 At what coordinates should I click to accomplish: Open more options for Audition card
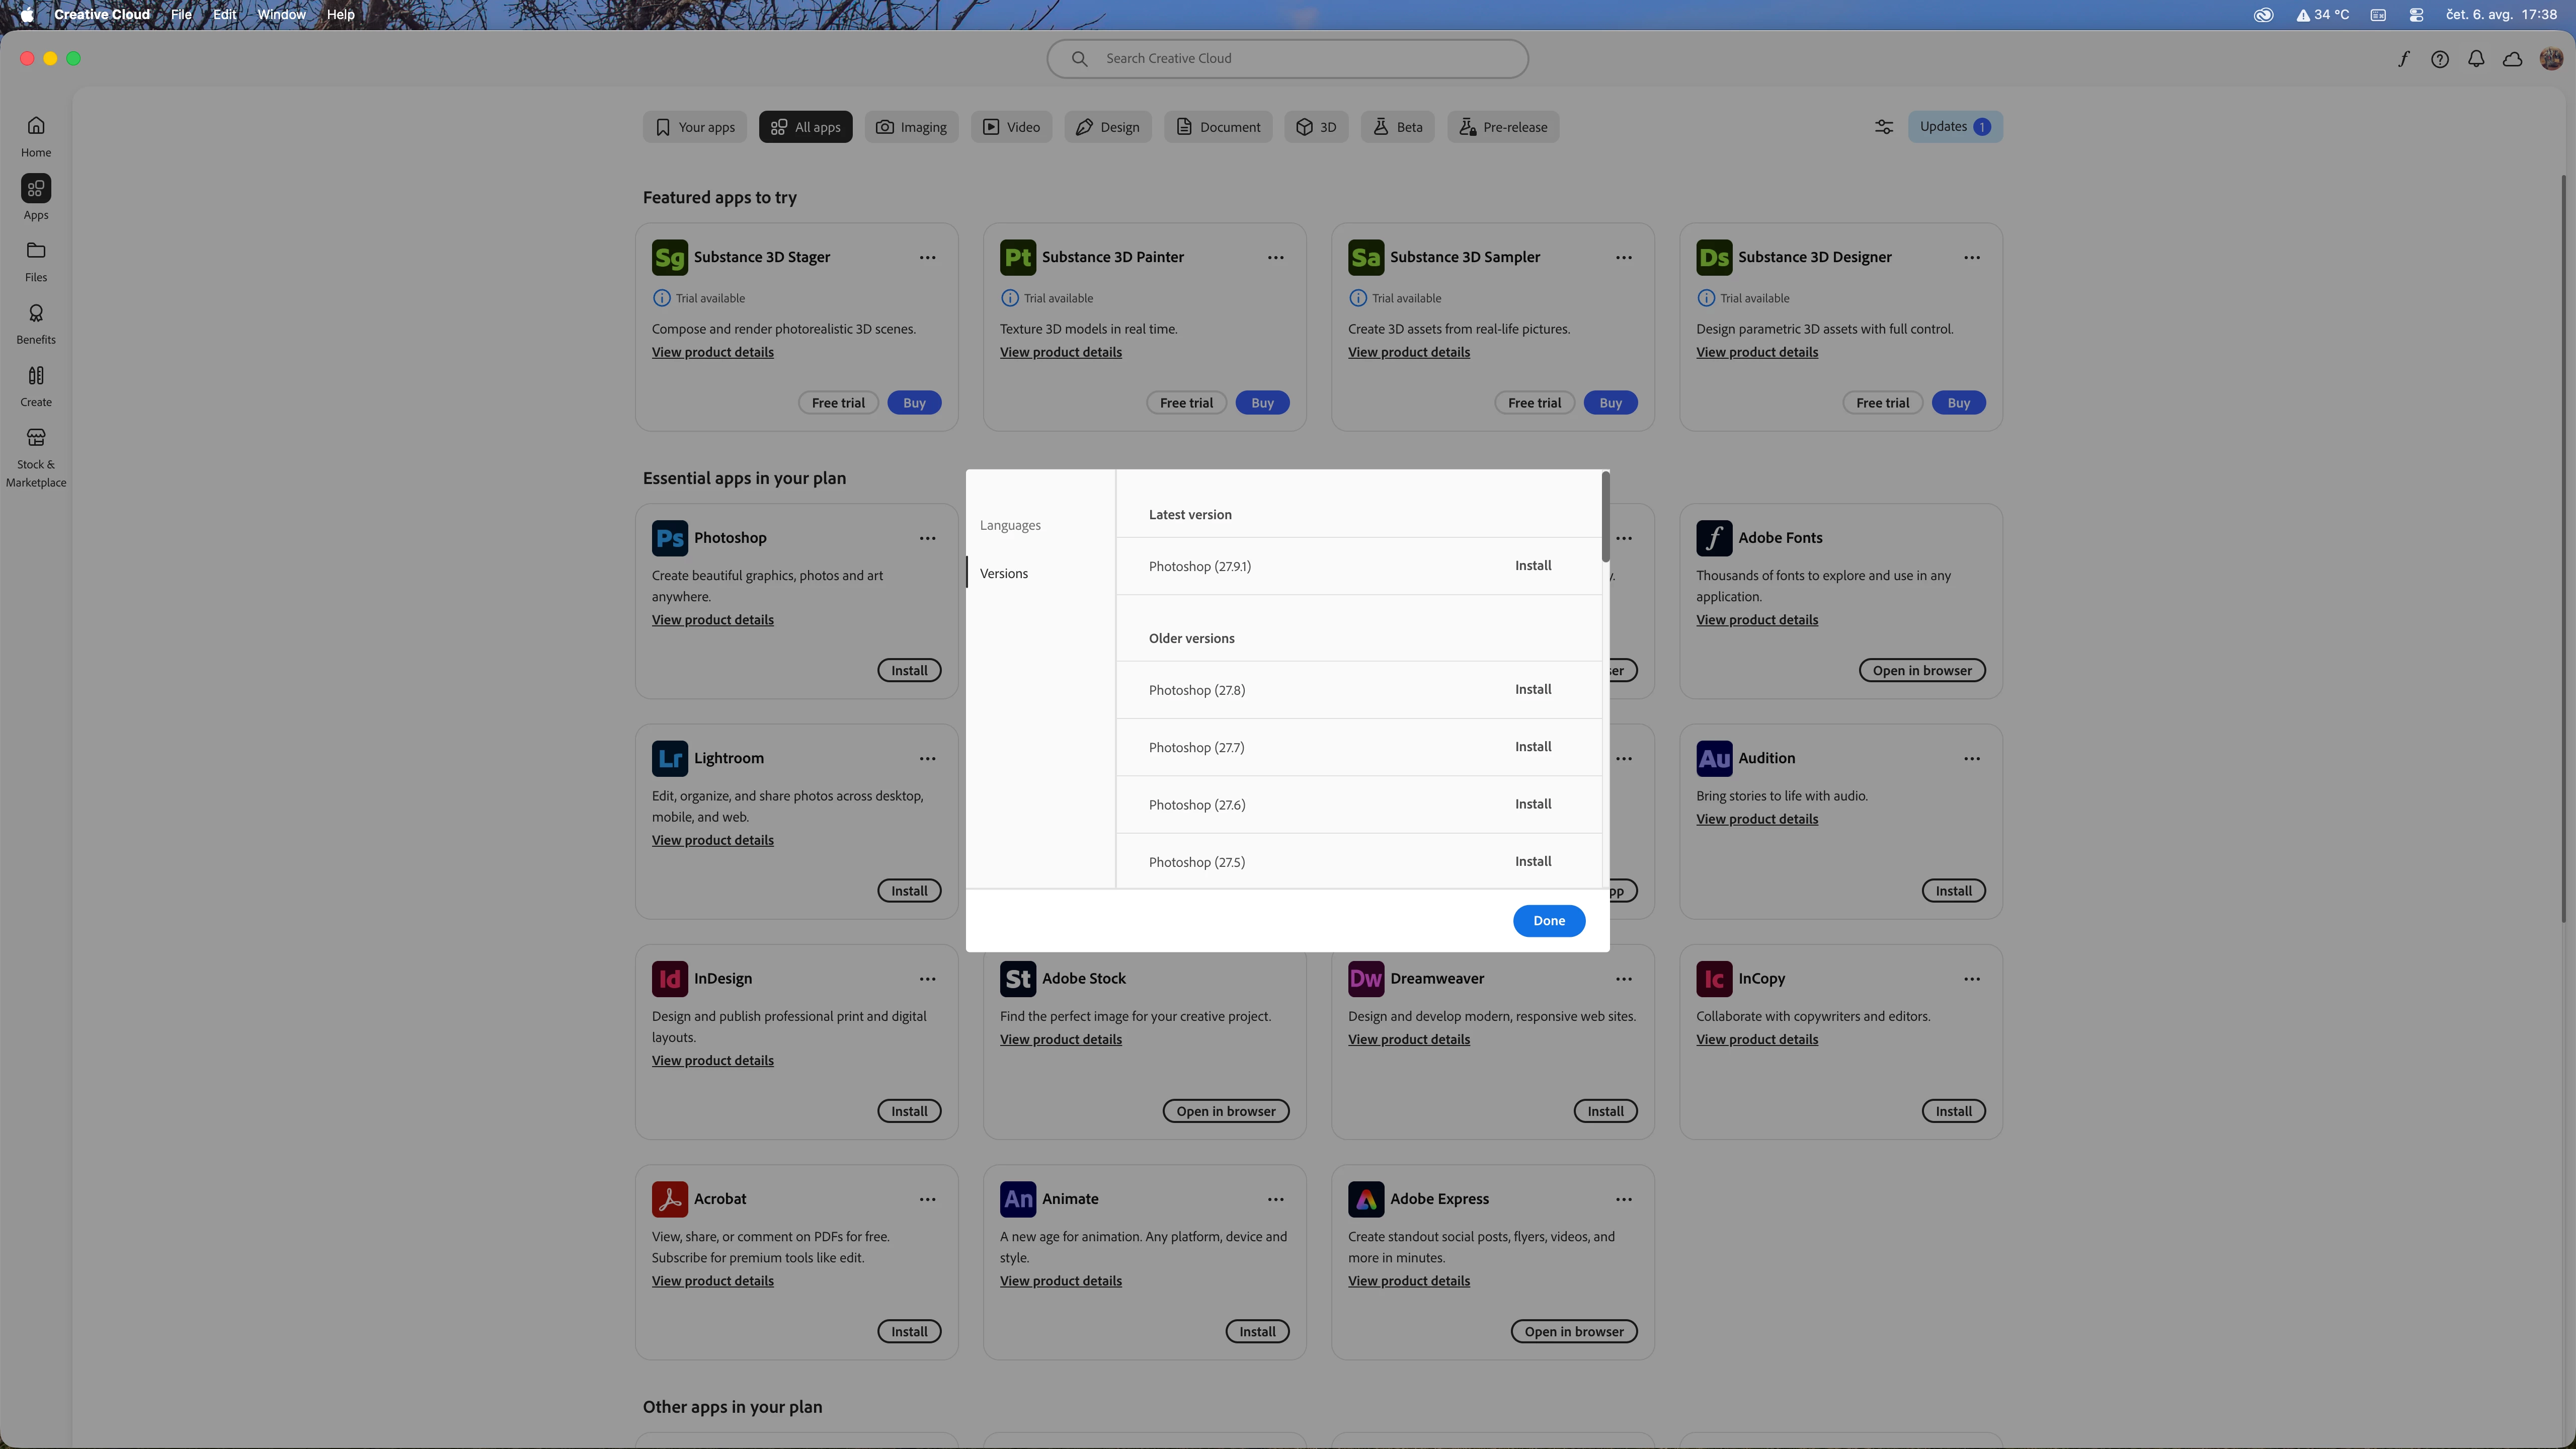[1972, 759]
